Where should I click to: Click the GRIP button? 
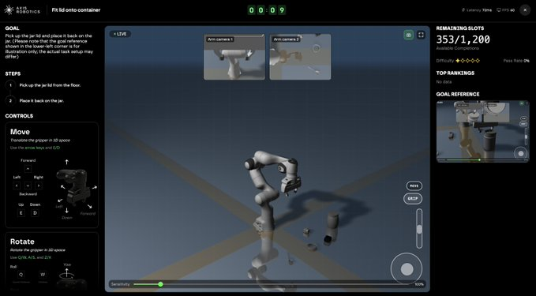[413, 199]
